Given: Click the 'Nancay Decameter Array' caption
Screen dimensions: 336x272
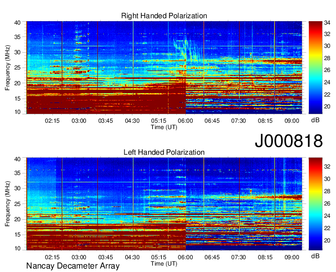Looking at the screenshot, I should coord(73,266).
